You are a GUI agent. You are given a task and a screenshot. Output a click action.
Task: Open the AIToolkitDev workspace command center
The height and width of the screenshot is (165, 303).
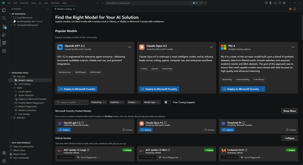click(148, 3)
